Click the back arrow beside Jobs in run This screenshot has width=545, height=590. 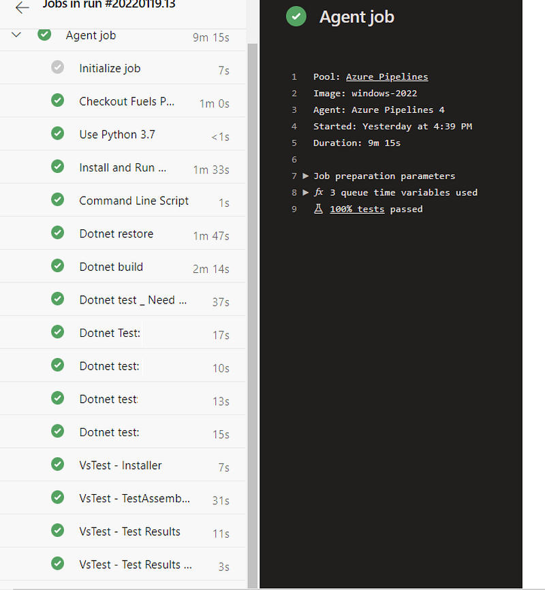click(22, 7)
